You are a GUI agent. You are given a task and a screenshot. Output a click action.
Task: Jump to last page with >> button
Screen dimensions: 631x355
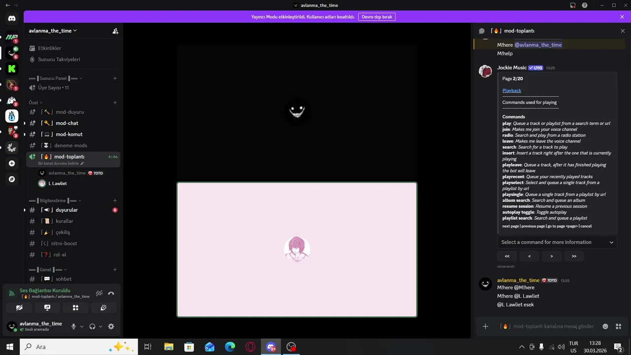574,256
